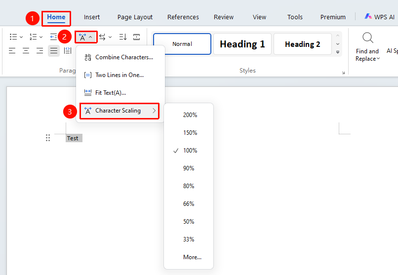Open the Character Scaling submenu

tap(119, 111)
